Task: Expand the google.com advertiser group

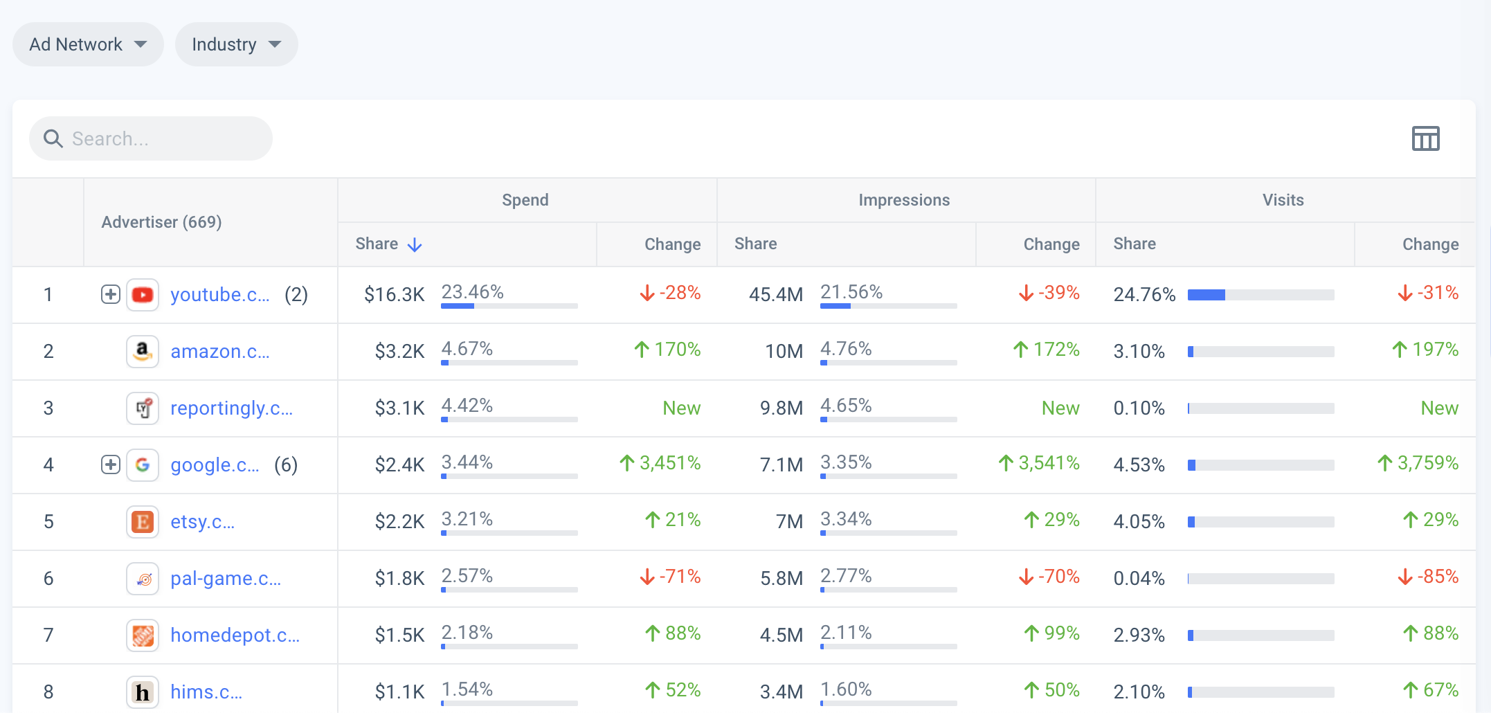Action: pyautogui.click(x=111, y=464)
